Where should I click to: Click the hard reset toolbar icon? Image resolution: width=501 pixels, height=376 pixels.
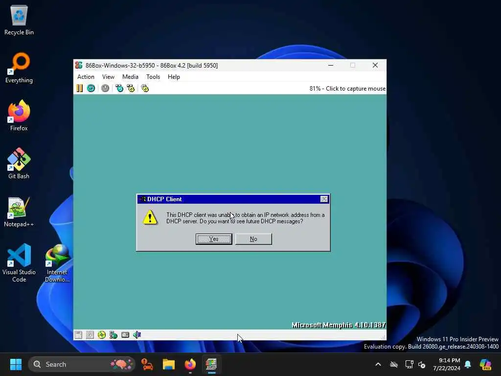point(91,88)
